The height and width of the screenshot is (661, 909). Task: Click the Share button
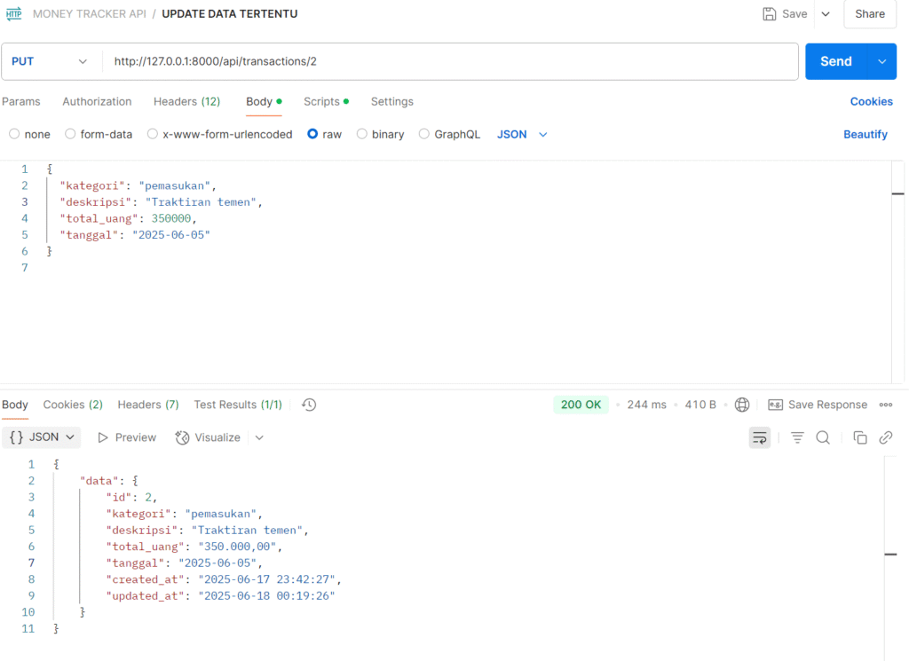pyautogui.click(x=869, y=13)
